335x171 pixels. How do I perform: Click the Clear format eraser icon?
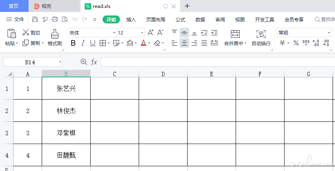157,43
